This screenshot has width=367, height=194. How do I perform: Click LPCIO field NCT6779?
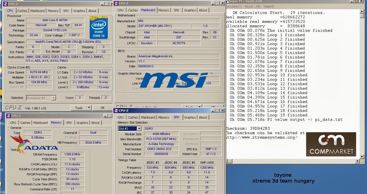pos(179,43)
